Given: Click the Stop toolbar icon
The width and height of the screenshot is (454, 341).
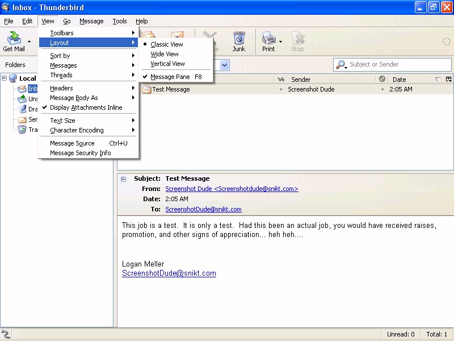Looking at the screenshot, I should click(x=298, y=38).
